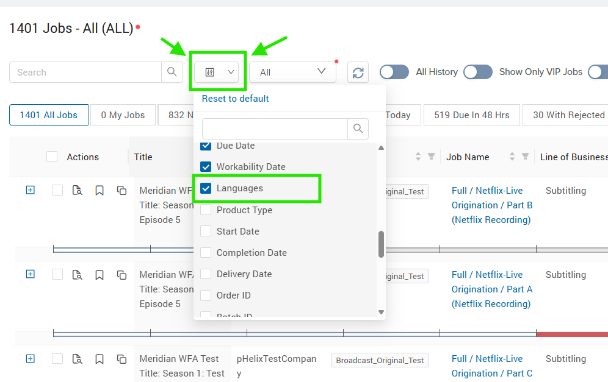Click Subtitling text in Part B row
Viewport: 608px width, 382px height.
click(x=566, y=191)
